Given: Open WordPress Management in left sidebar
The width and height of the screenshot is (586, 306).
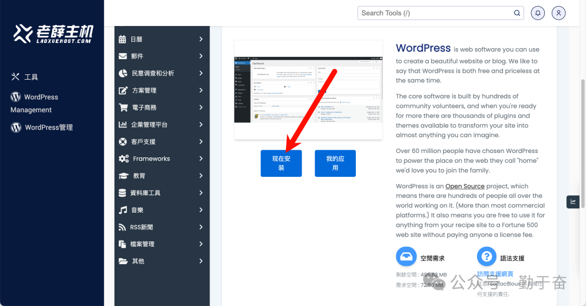Looking at the screenshot, I should 34,103.
